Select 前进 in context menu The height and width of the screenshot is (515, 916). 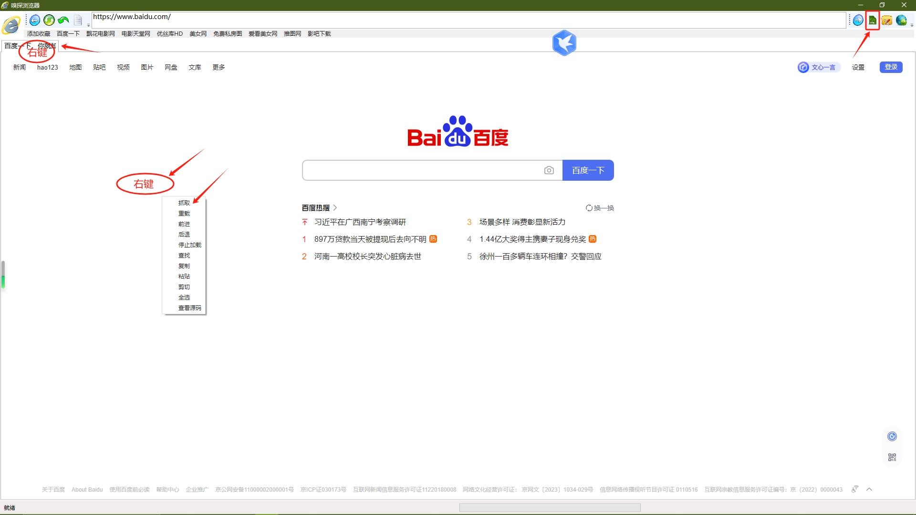coord(184,224)
